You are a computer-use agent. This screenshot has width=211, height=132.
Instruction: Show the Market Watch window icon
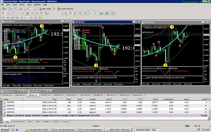16,9
